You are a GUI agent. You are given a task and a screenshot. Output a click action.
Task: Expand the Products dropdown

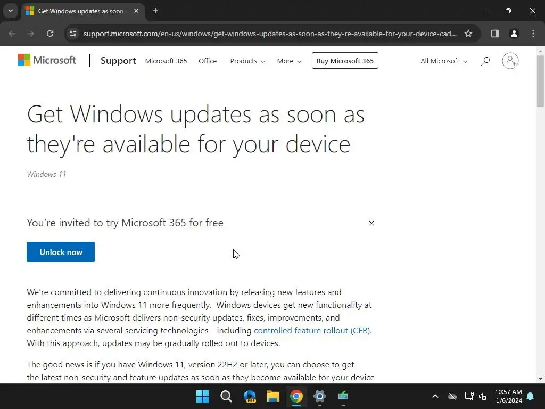tap(247, 61)
